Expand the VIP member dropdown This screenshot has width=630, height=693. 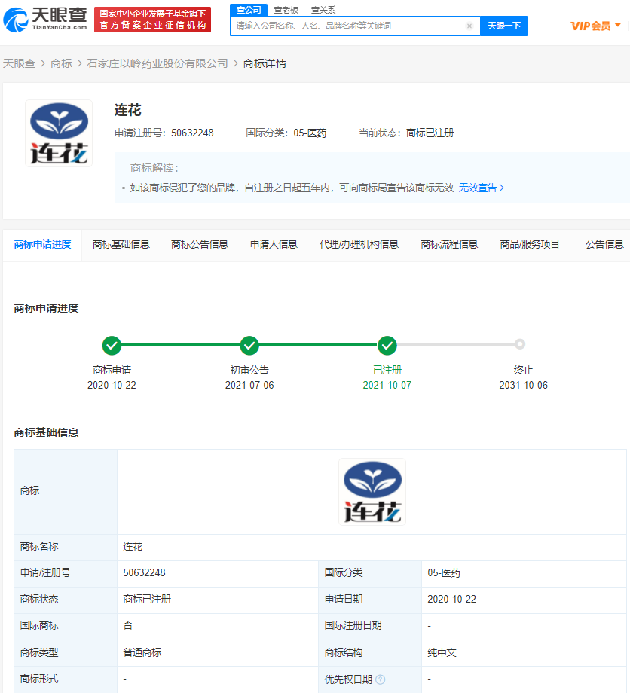pyautogui.click(x=596, y=26)
